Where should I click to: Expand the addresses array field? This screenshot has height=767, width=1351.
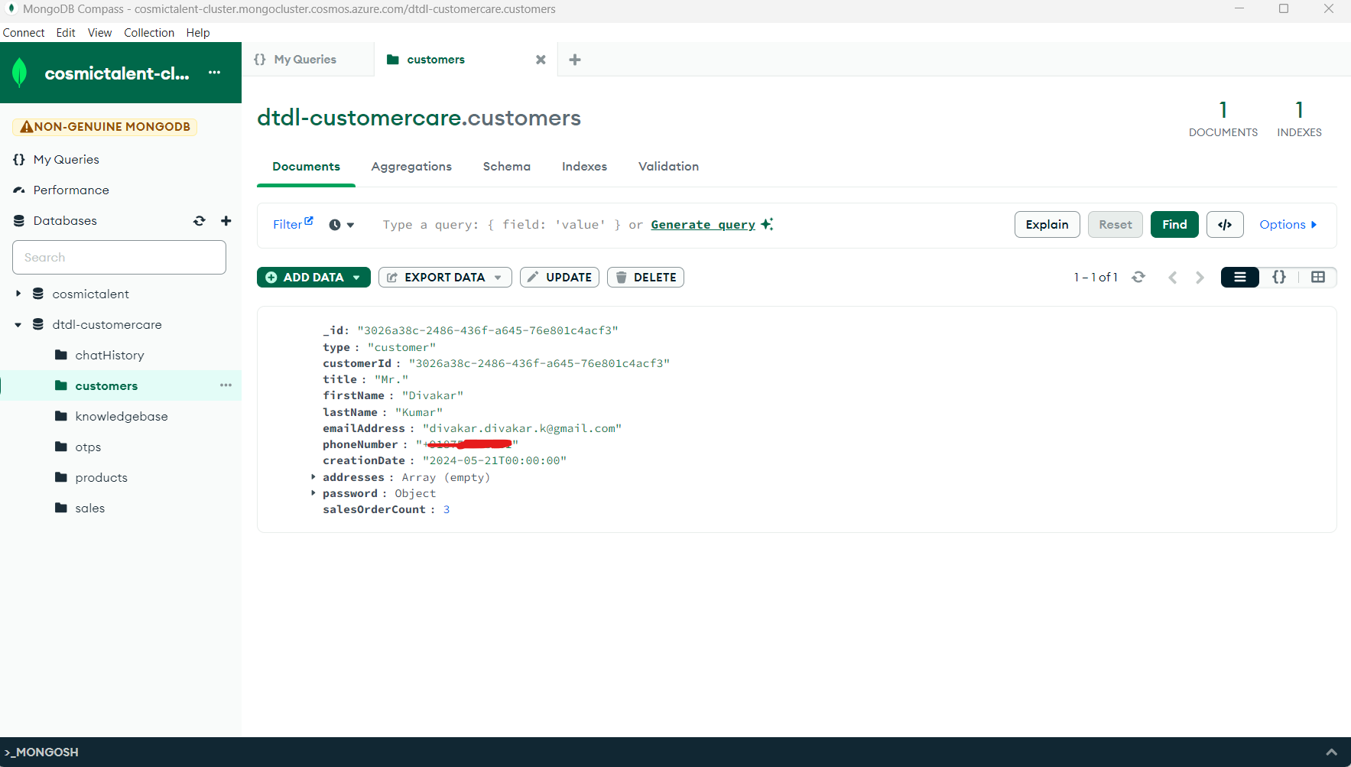pyautogui.click(x=313, y=476)
